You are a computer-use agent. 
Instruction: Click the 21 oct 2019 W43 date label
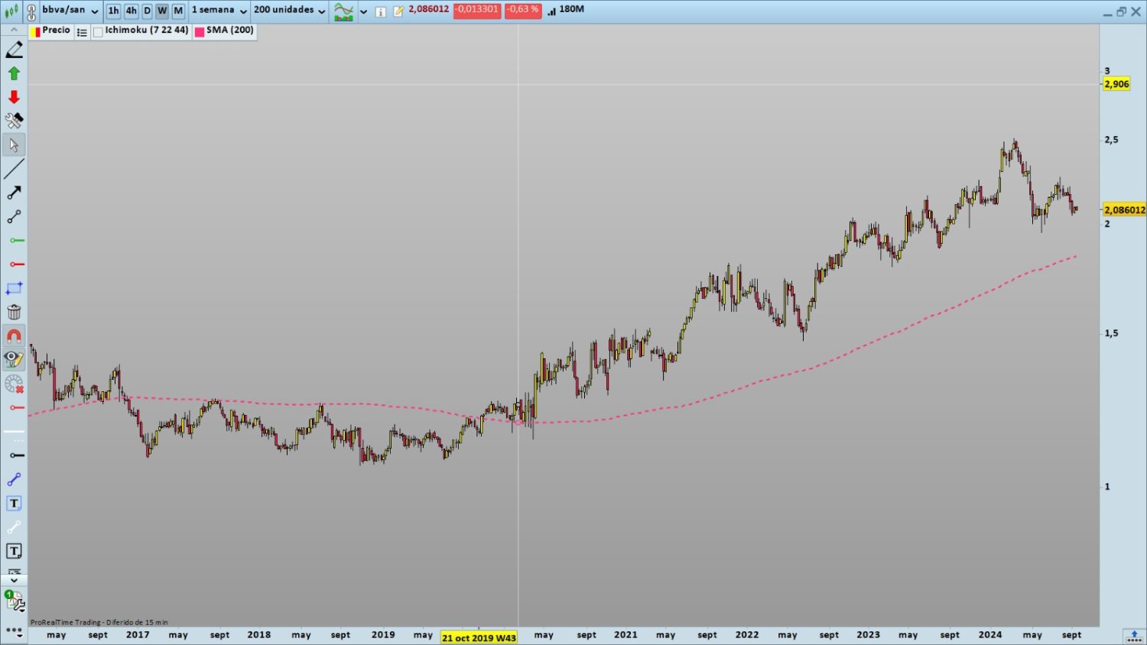[x=479, y=637]
